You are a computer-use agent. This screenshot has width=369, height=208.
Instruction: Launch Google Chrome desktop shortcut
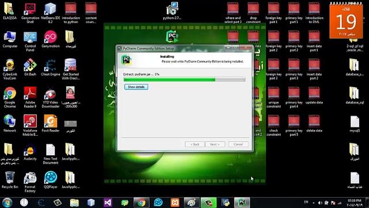coord(10,98)
